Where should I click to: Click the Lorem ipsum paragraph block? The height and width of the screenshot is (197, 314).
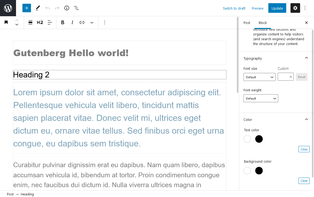(120, 118)
